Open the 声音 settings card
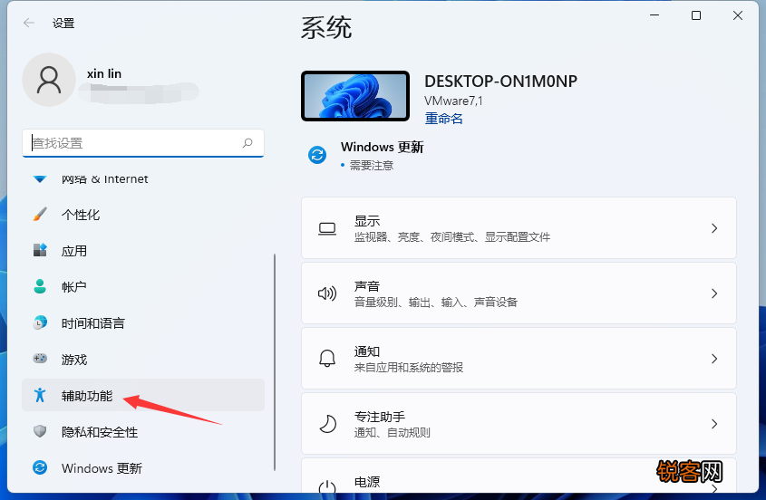The height and width of the screenshot is (500, 766). [x=519, y=293]
